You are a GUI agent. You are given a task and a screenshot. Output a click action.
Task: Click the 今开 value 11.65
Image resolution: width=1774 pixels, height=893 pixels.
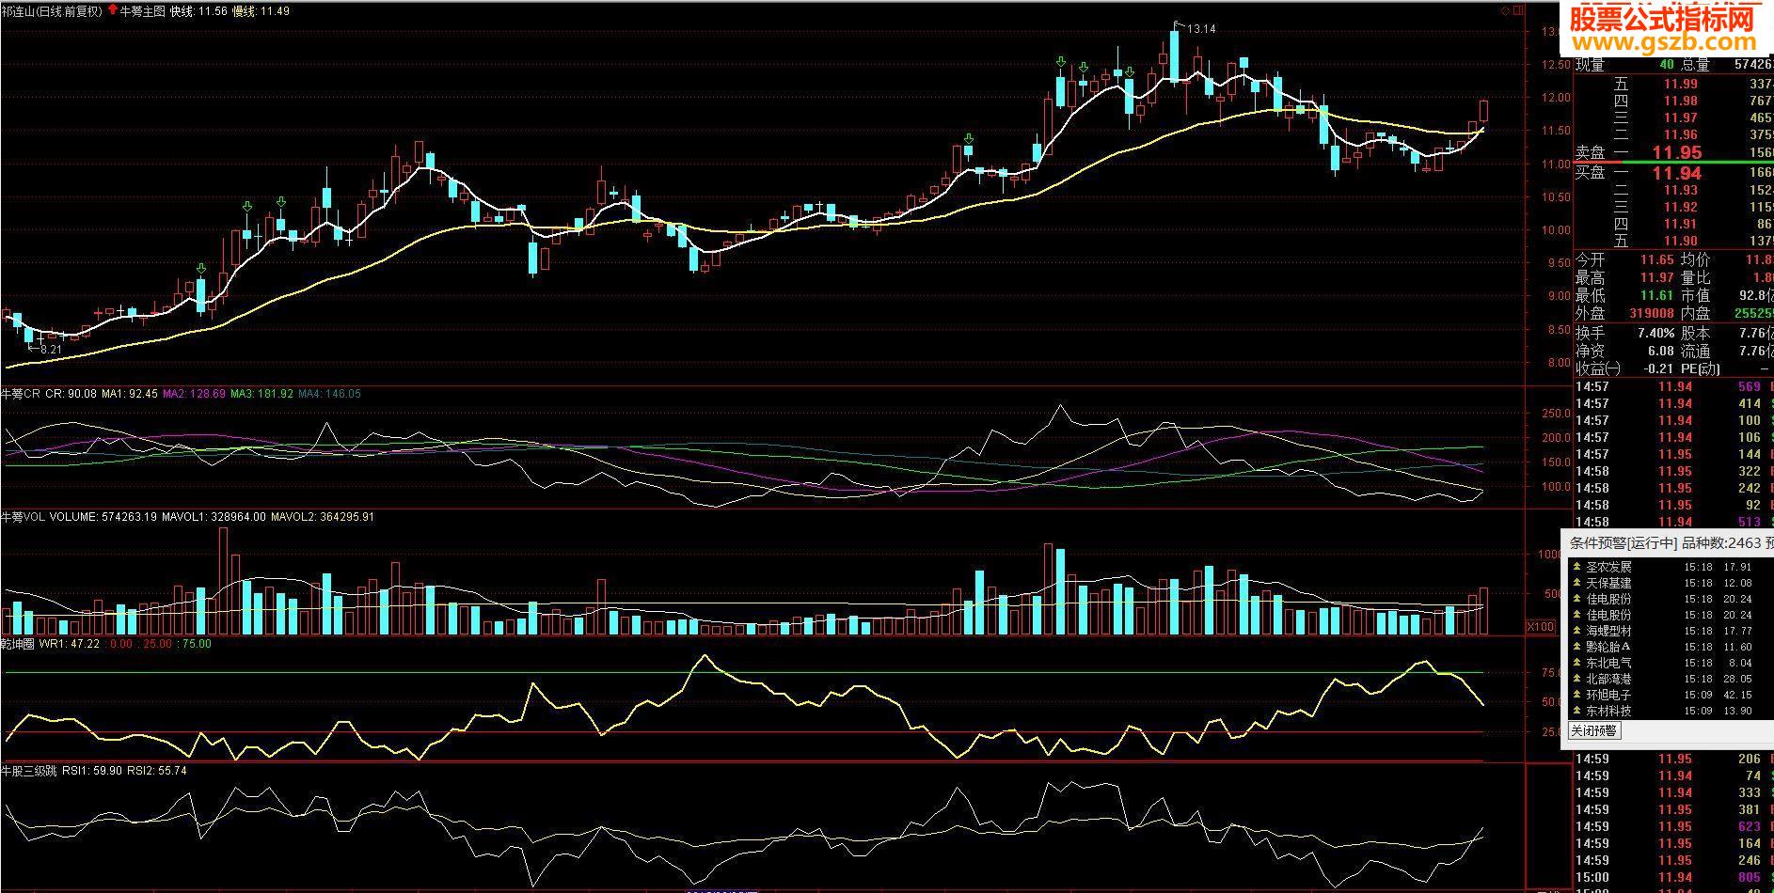click(x=1657, y=259)
